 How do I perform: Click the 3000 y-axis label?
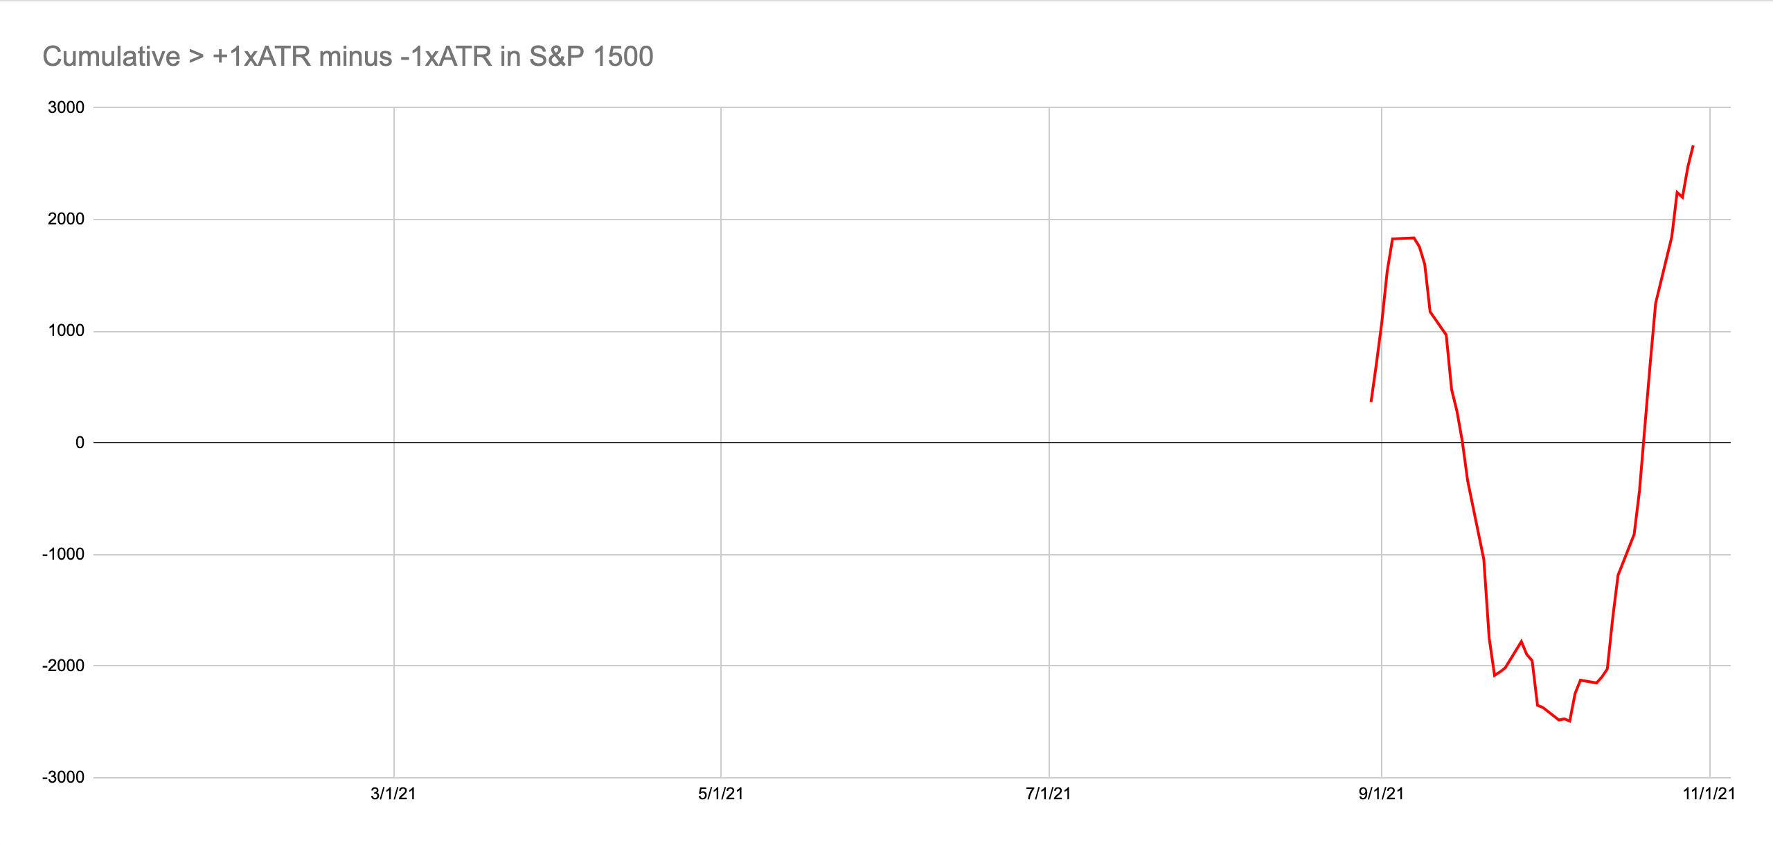tap(66, 107)
